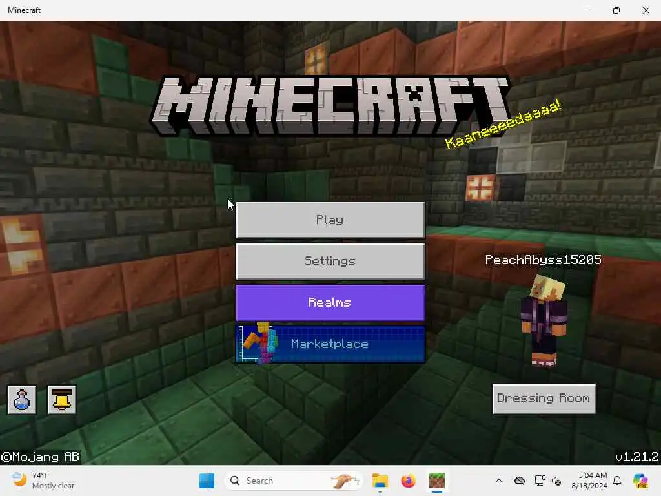Viewport: 661px width, 496px height.
Task: Start the game with the Play button
Action: point(330,220)
